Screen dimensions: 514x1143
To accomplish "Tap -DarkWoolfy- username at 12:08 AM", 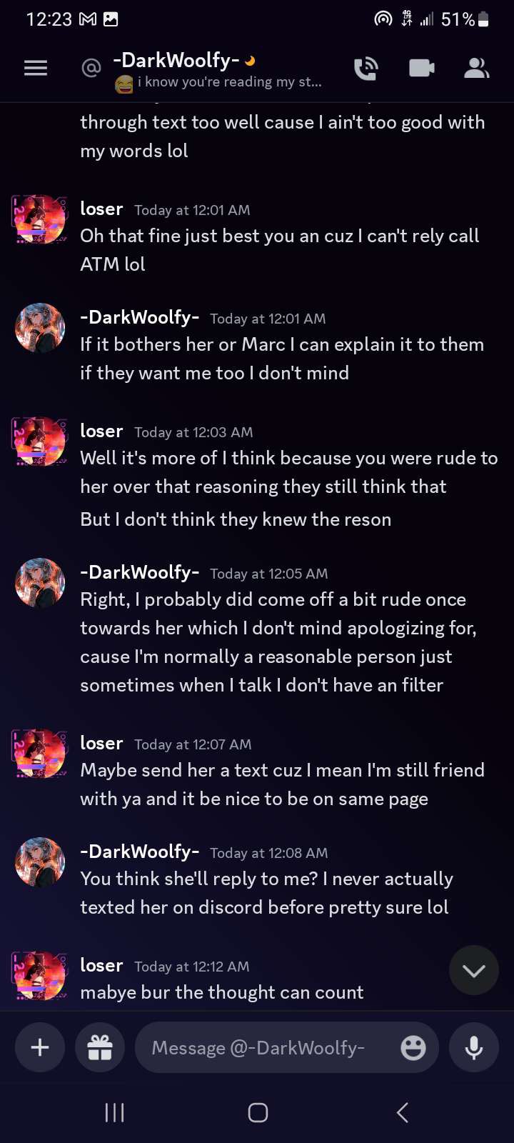I will pos(139,852).
